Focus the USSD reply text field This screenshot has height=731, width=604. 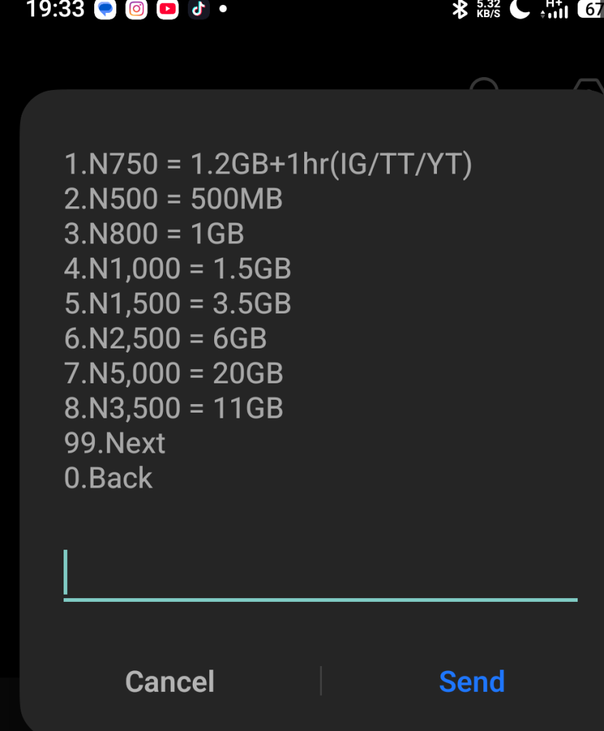(x=320, y=575)
